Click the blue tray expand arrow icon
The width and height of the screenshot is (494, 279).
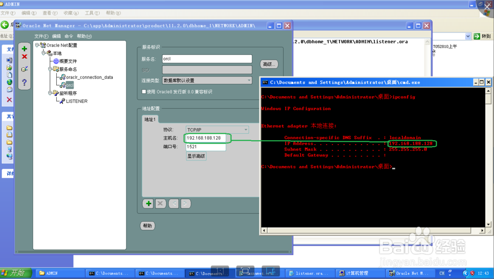pos(465,273)
